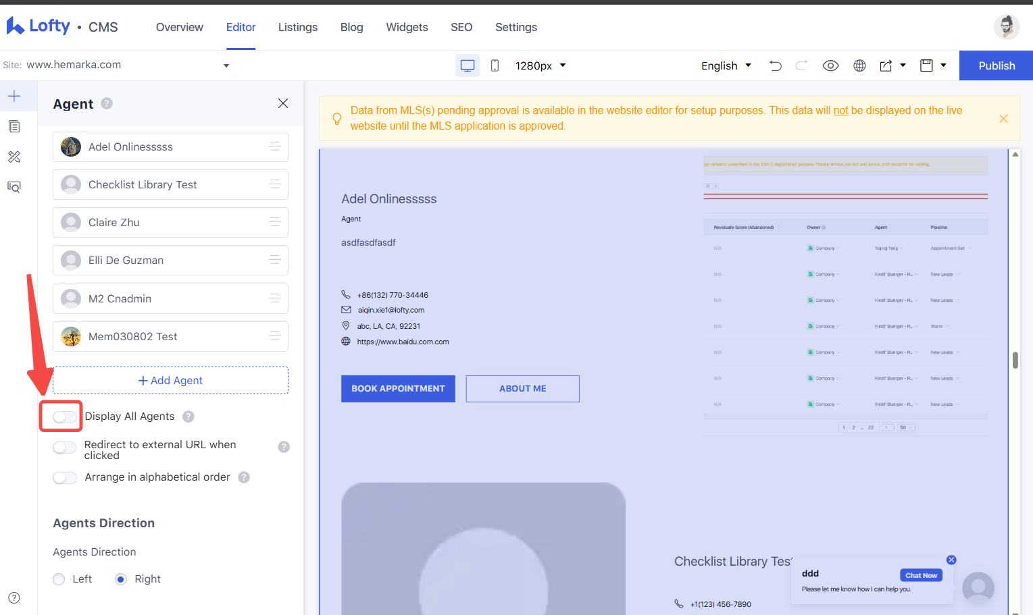1033x615 pixels.
Task: Open the English language dropdown
Action: tap(726, 65)
